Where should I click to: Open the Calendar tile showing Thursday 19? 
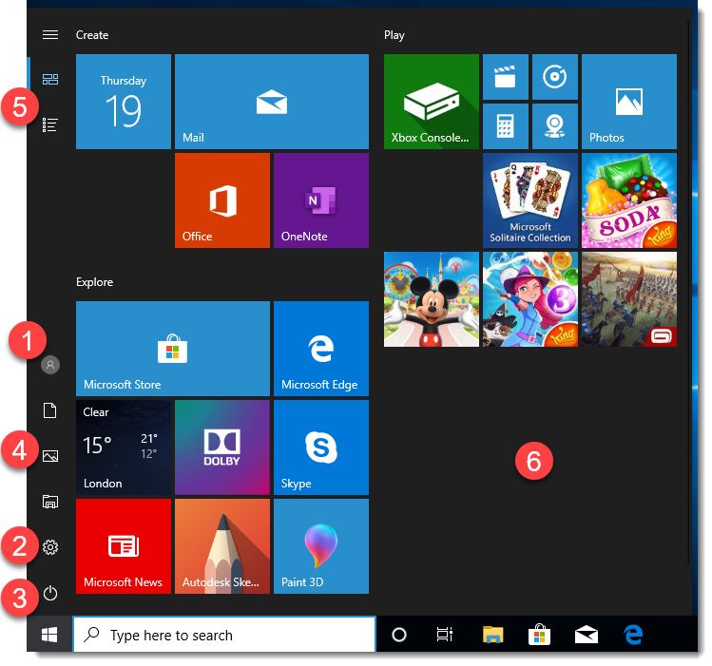coord(124,102)
